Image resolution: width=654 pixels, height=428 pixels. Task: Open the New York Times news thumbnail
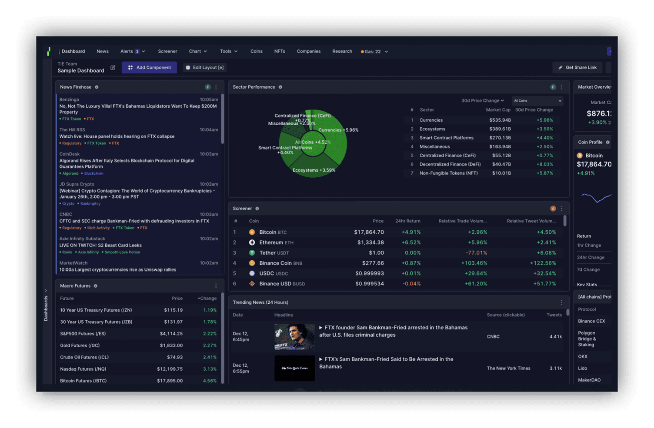coord(294,368)
